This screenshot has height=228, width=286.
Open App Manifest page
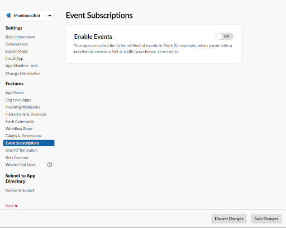(17, 66)
